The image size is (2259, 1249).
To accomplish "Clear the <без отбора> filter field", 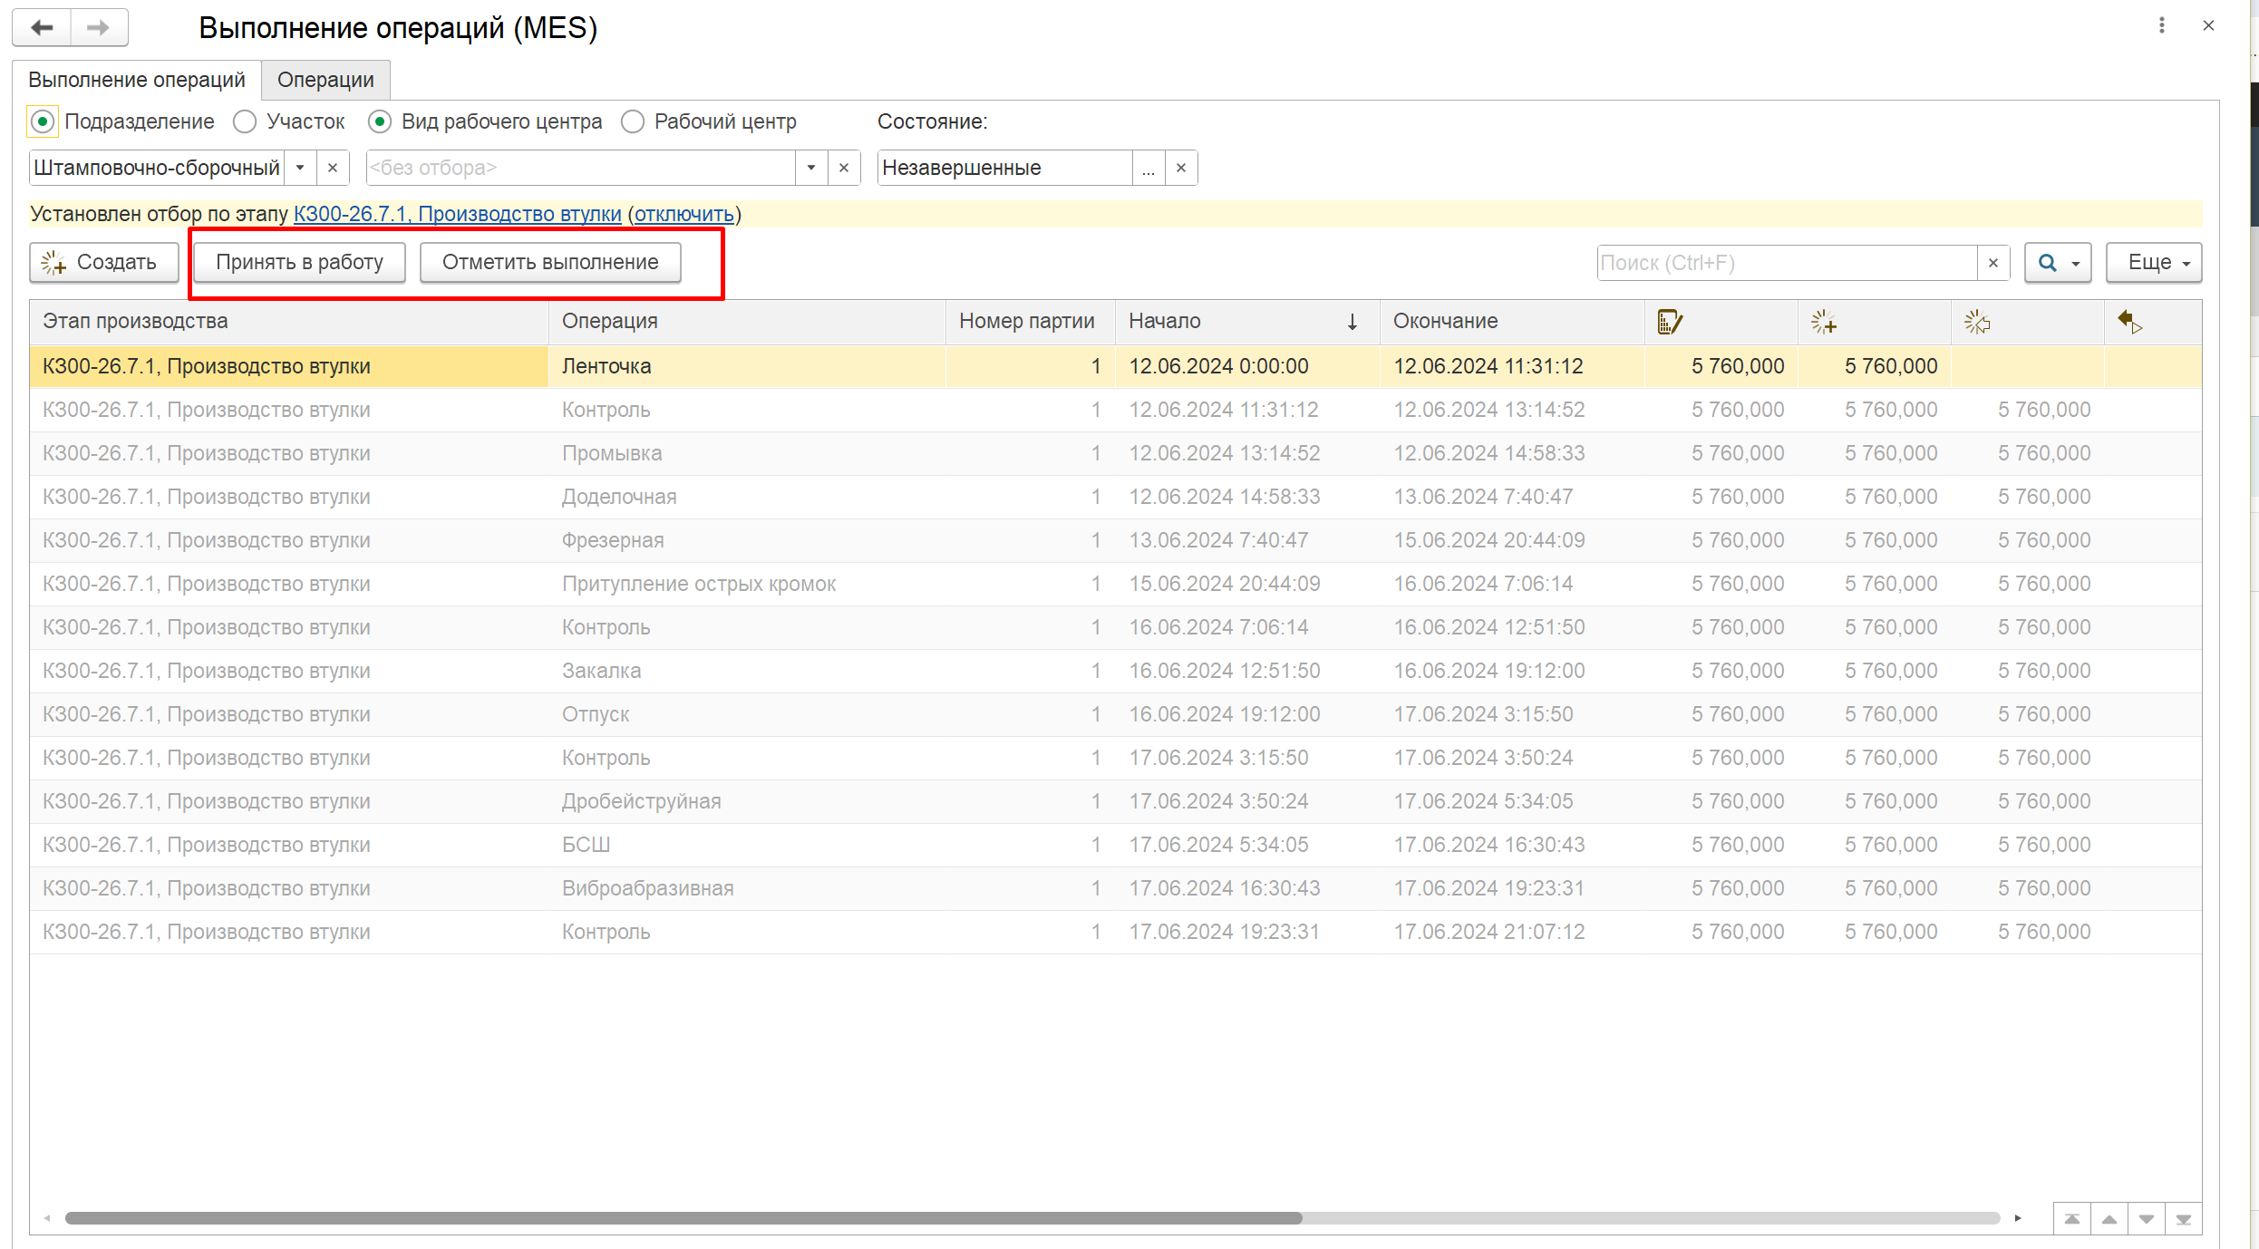I will pos(844,168).
